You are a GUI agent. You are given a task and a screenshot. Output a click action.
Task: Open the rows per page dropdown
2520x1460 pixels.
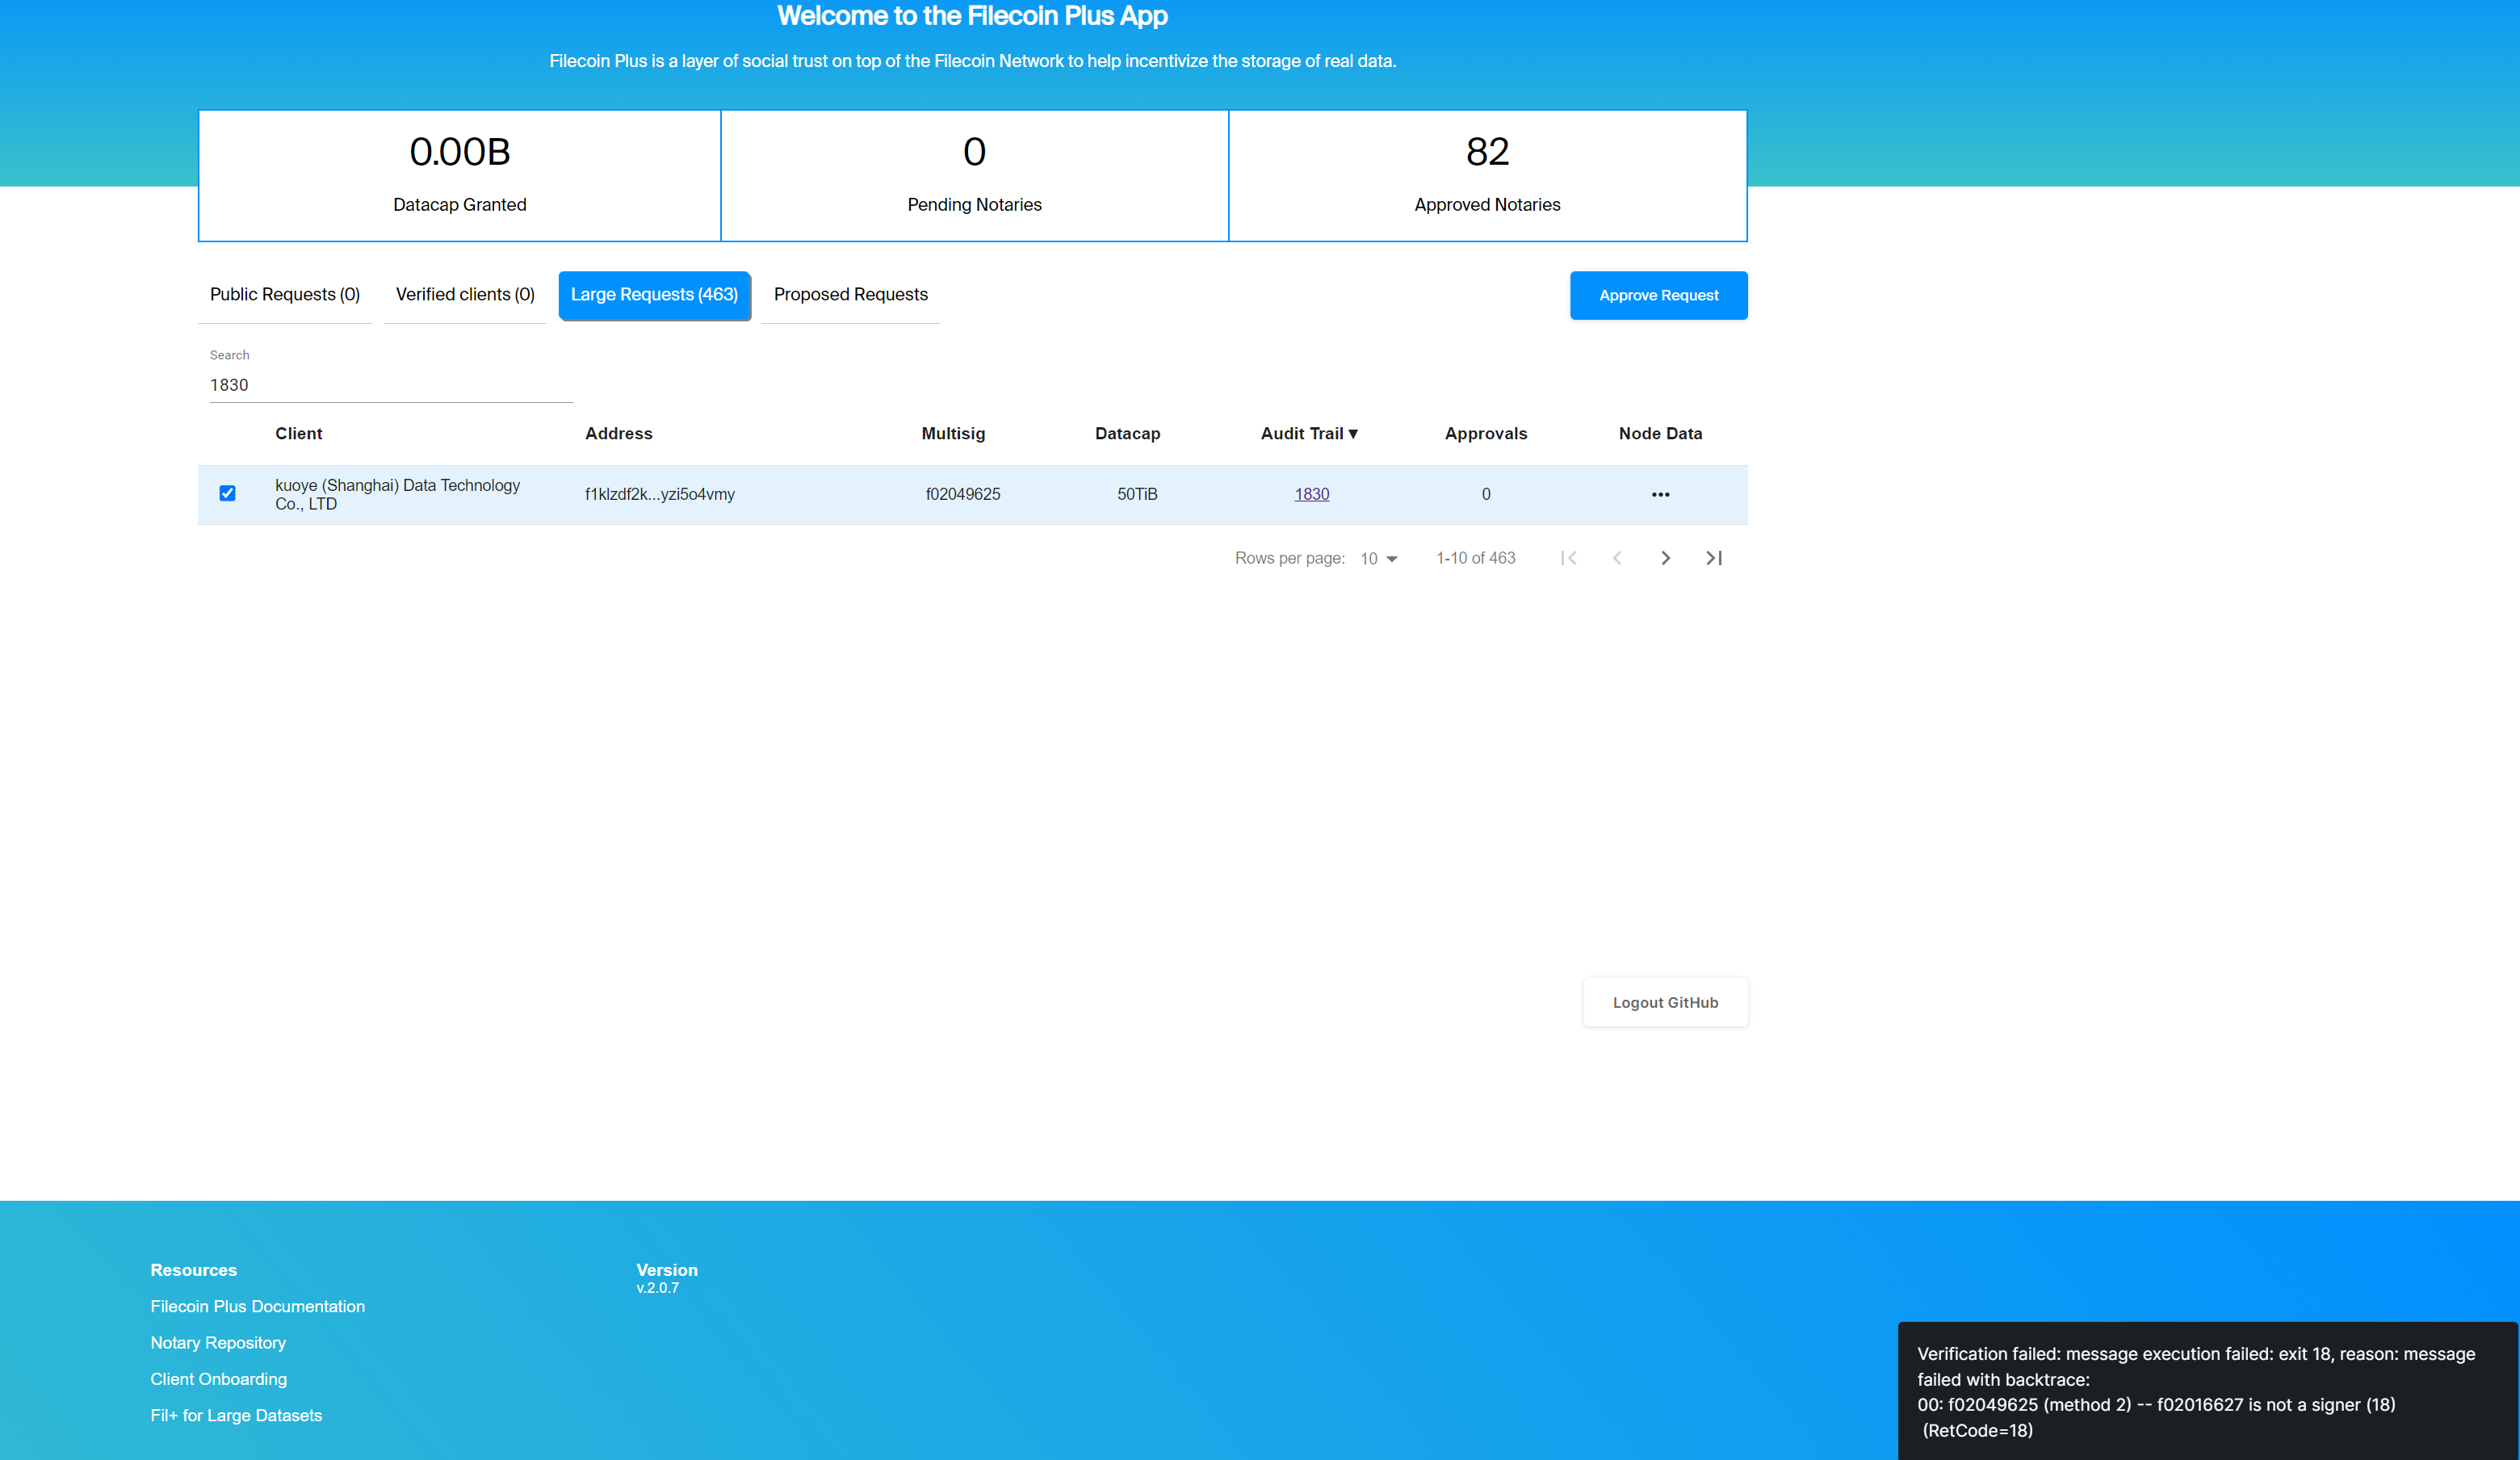[1379, 558]
